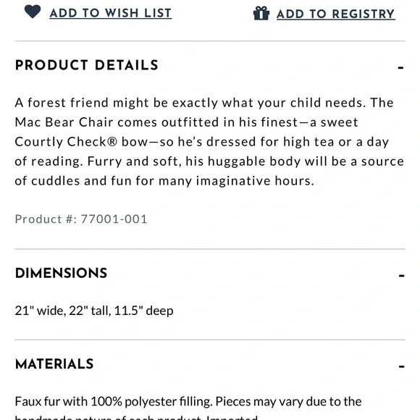Click the 21" wide dimensions text
Screen dimensions: 420x420
[x=94, y=311]
